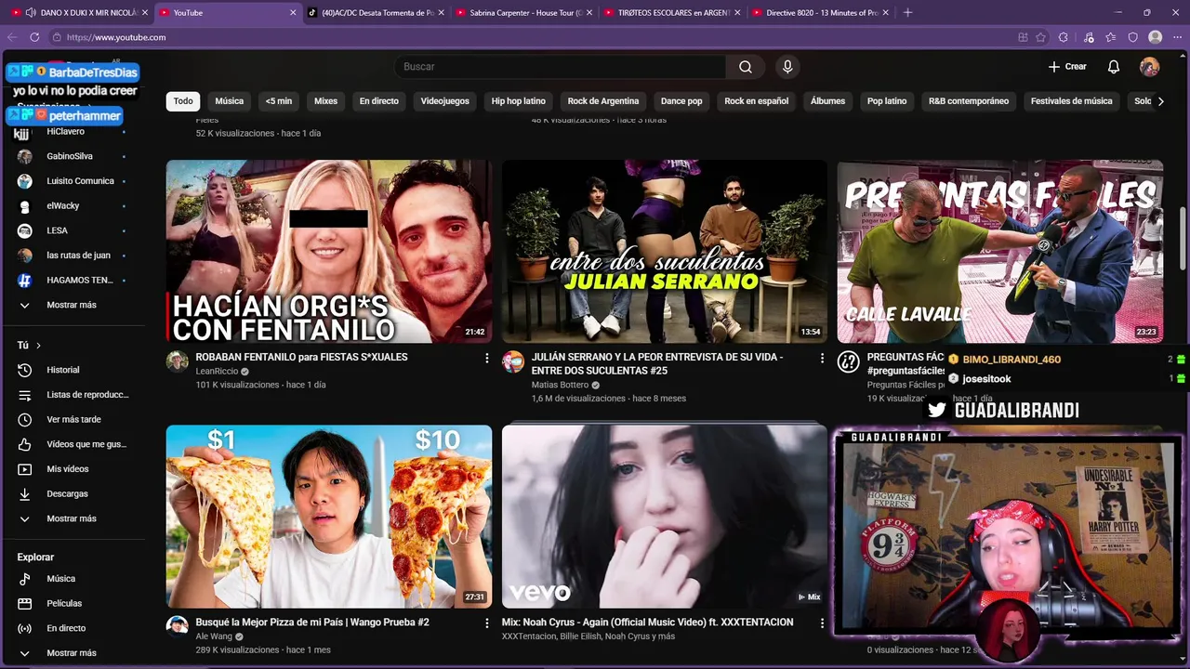Screen dimensions: 1190x669
Task: Open the Entre dos suculentas thumbnail
Action: tap(665, 252)
